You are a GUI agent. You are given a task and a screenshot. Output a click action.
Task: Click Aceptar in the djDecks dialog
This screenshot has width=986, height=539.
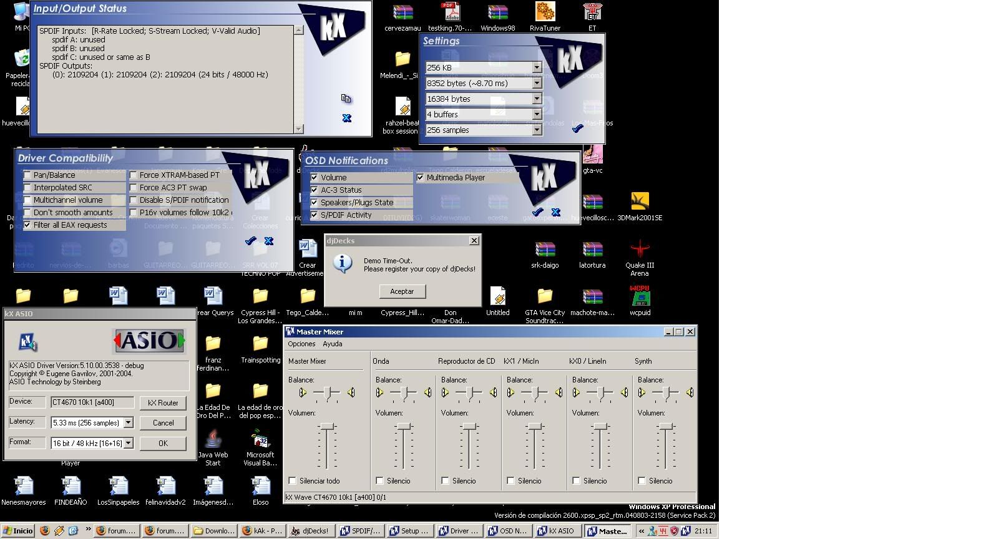click(x=403, y=291)
